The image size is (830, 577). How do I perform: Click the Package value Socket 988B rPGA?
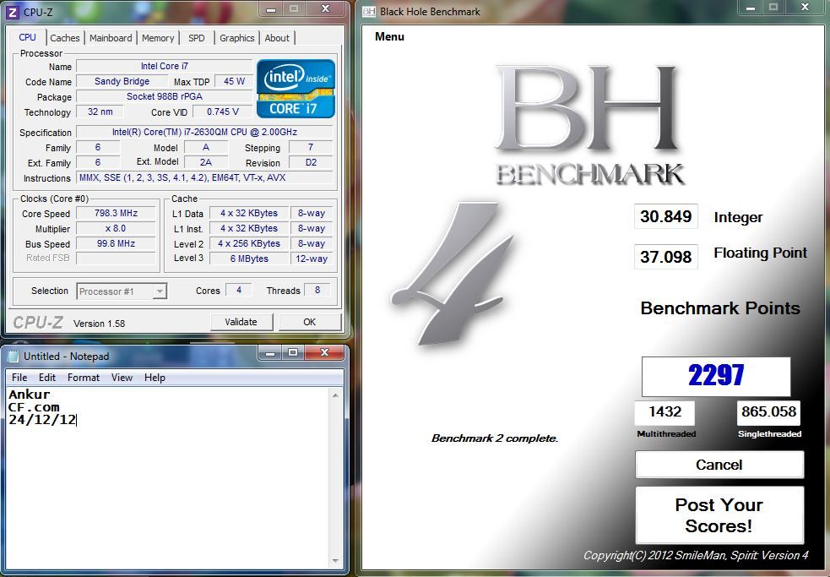(164, 96)
